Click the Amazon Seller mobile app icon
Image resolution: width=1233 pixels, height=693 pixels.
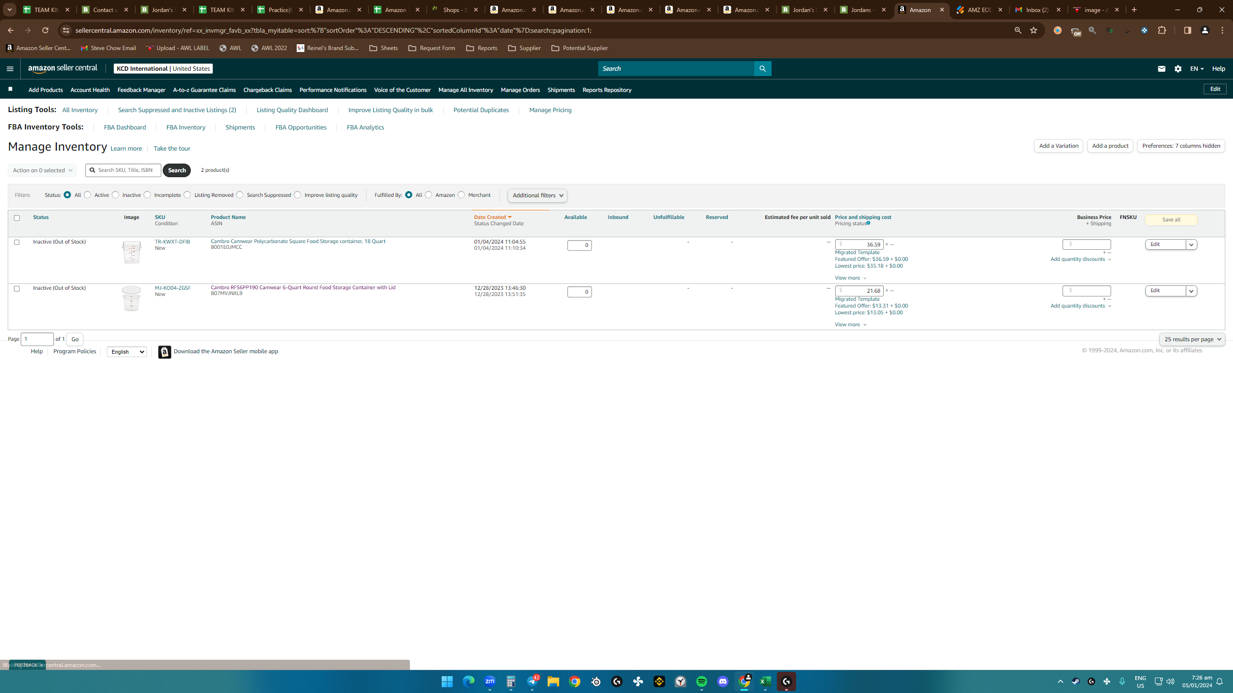pos(165,352)
